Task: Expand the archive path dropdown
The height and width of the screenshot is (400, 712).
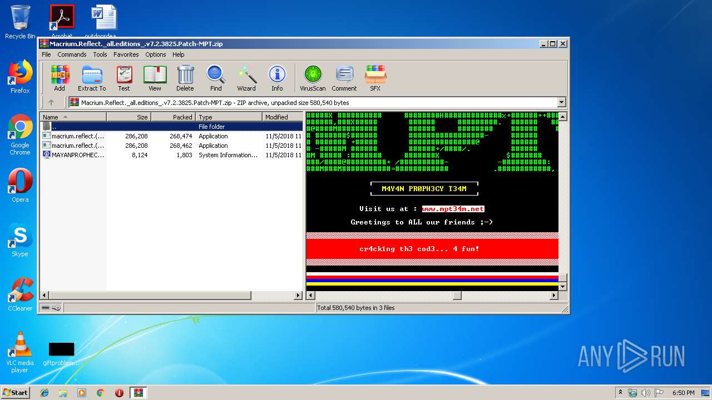Action: point(561,102)
